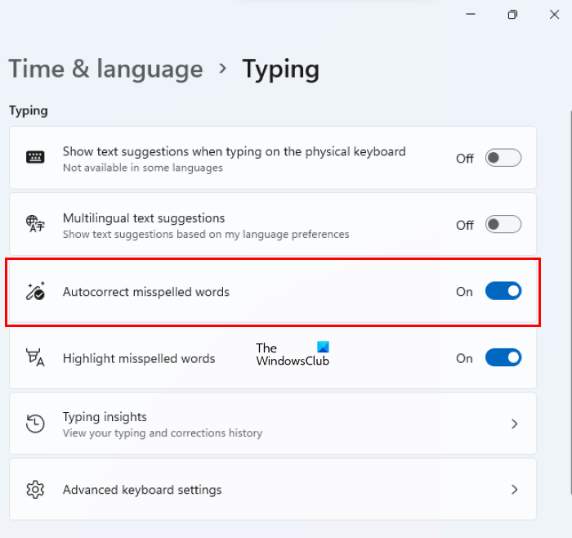The width and height of the screenshot is (572, 538).
Task: Go back to Time & language breadcrumb
Action: (105, 69)
